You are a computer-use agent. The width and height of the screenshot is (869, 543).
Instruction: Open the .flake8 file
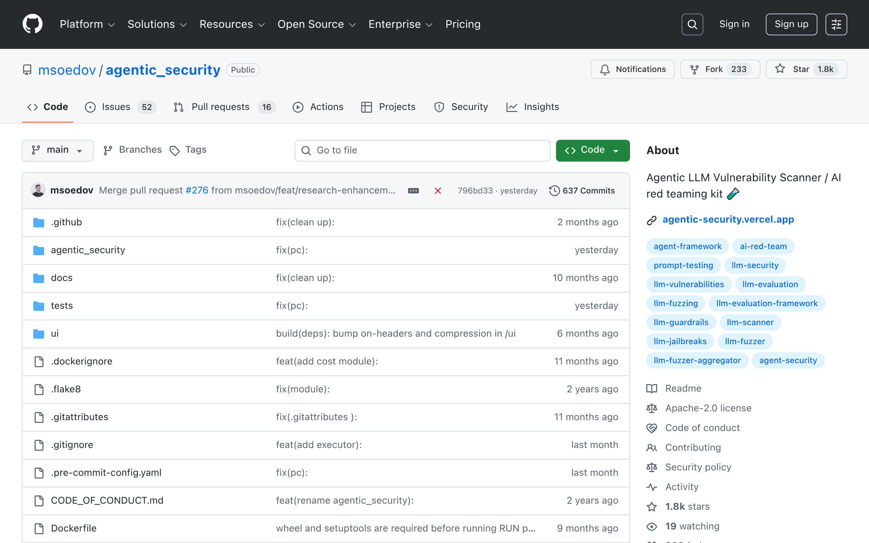tap(66, 389)
